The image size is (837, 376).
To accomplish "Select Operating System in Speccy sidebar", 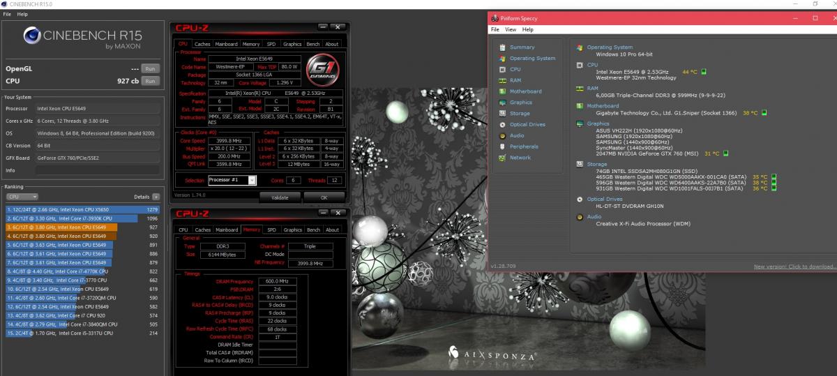I will (532, 59).
